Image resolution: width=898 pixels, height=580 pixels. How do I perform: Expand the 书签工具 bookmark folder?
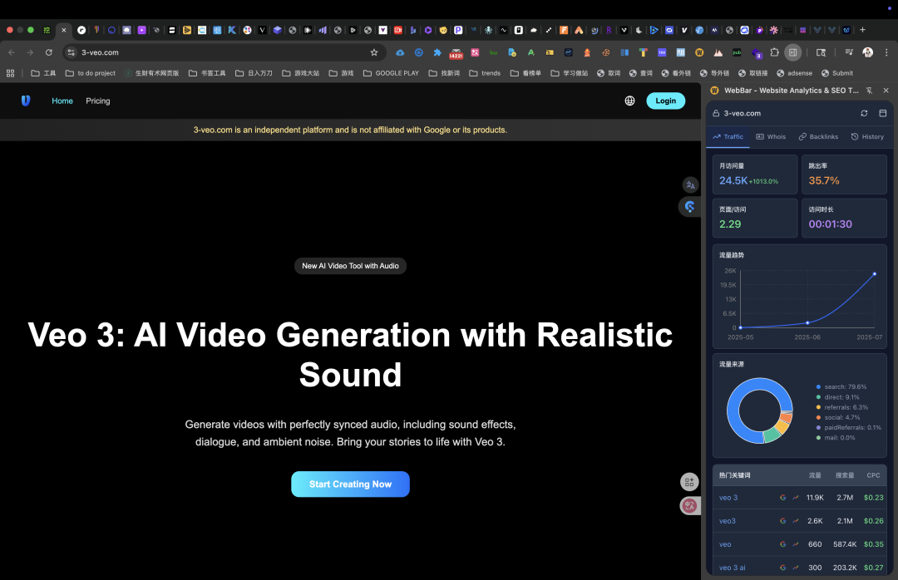click(x=207, y=73)
